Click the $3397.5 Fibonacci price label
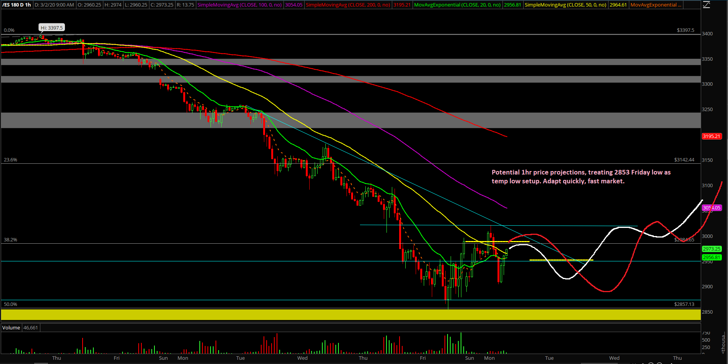The height and width of the screenshot is (364, 728). pos(685,30)
